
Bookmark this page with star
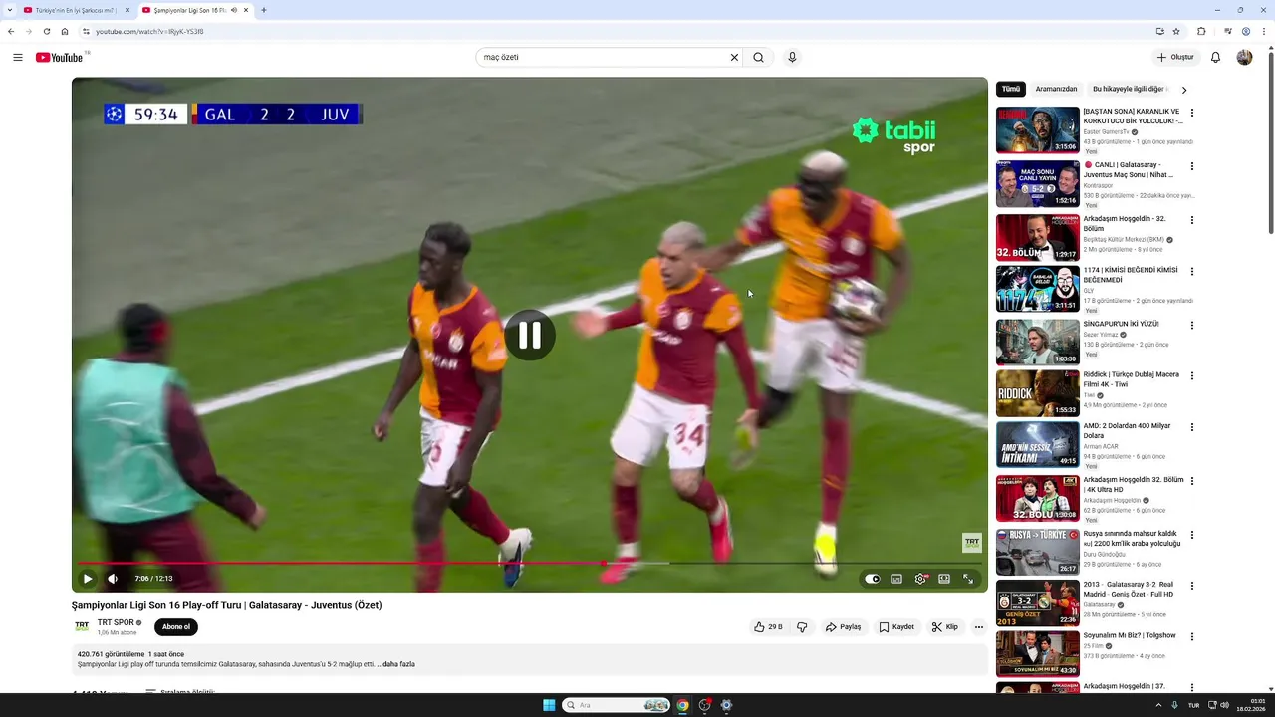click(x=1176, y=31)
